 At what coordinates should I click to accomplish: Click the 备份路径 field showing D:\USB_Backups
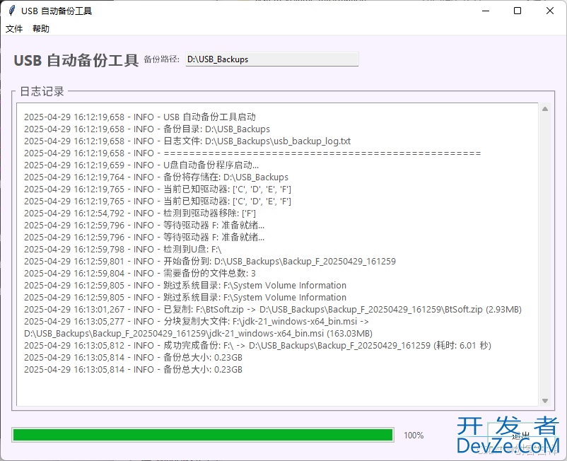[x=272, y=59]
